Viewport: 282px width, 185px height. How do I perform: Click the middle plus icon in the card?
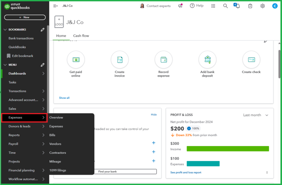pos(154,152)
